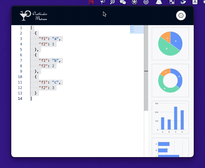Click line number 14 in the gutter
The height and width of the screenshot is (168, 205).
click(x=20, y=99)
